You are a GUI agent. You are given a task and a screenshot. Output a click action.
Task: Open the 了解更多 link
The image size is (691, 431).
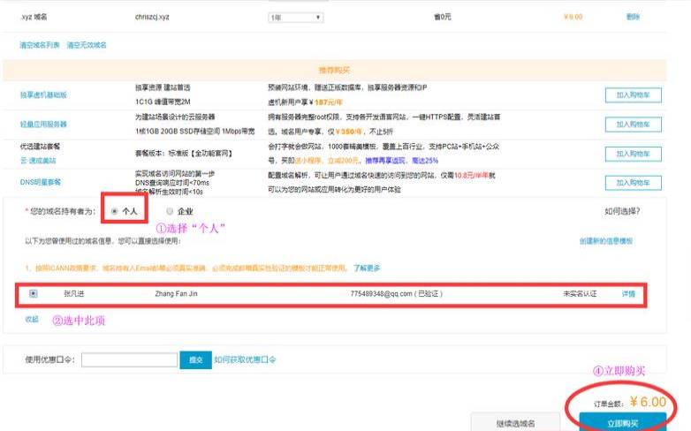tap(367, 268)
